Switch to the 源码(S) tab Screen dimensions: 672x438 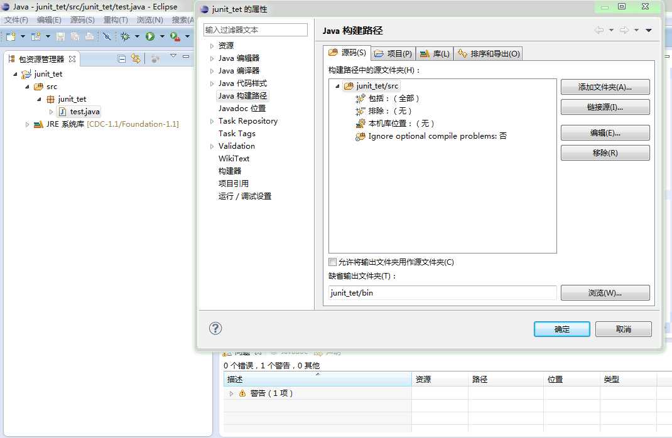(x=347, y=53)
